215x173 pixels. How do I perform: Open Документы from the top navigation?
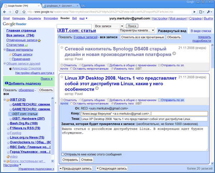[x=34, y=18]
